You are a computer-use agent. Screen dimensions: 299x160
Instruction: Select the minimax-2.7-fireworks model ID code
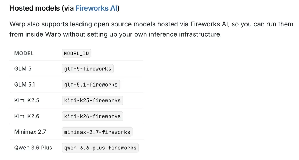97,132
